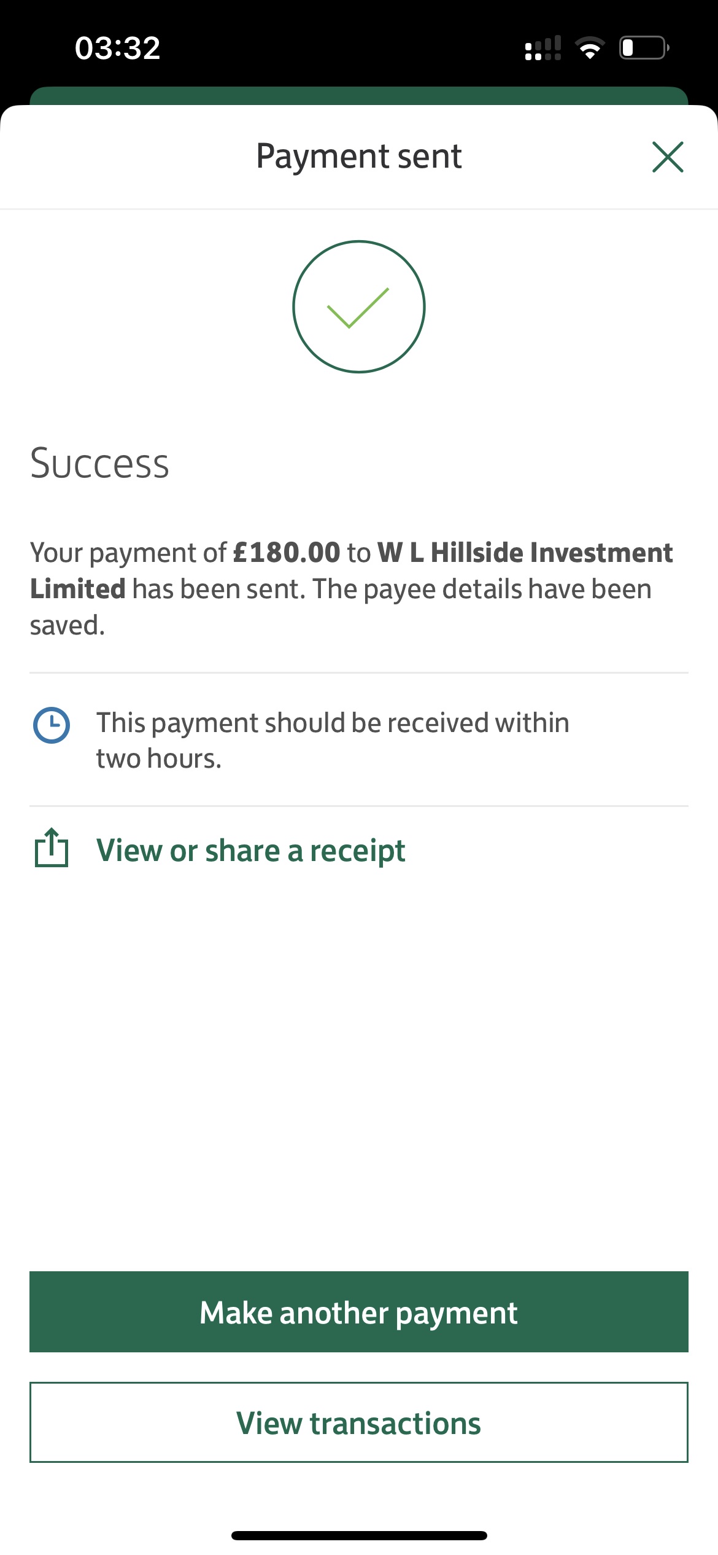This screenshot has width=718, height=1555.
Task: Tap the green card behind the sheet
Action: (359, 96)
